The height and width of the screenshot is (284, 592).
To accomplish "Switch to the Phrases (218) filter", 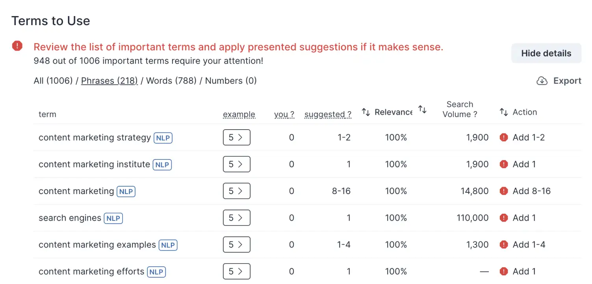I will [x=109, y=81].
